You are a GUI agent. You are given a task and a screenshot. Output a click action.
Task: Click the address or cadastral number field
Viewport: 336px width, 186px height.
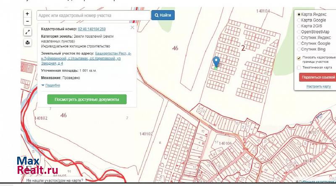coord(93,15)
